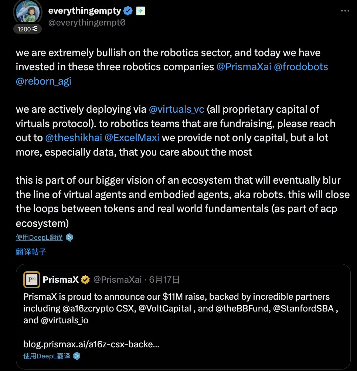Open the three-dot more options menu
The width and height of the screenshot is (357, 371).
(345, 11)
